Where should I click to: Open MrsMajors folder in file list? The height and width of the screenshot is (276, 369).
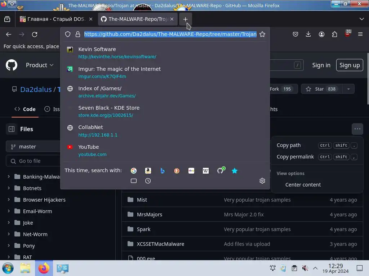point(150,215)
